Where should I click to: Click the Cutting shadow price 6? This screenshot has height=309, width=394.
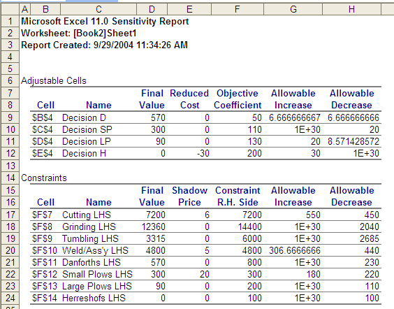[207, 215]
